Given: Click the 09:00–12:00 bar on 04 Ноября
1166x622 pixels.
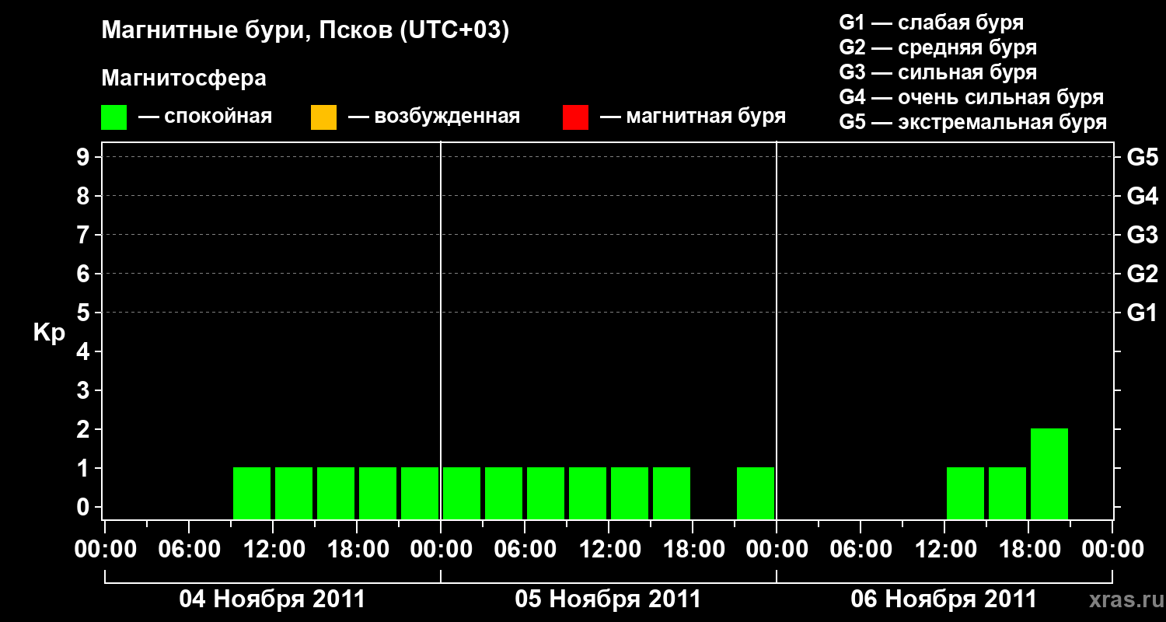Looking at the screenshot, I should point(252,493).
